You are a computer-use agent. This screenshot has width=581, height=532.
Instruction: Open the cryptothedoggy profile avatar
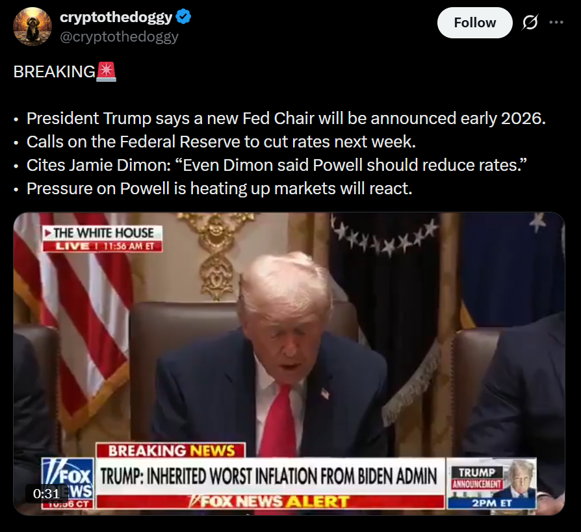32,27
